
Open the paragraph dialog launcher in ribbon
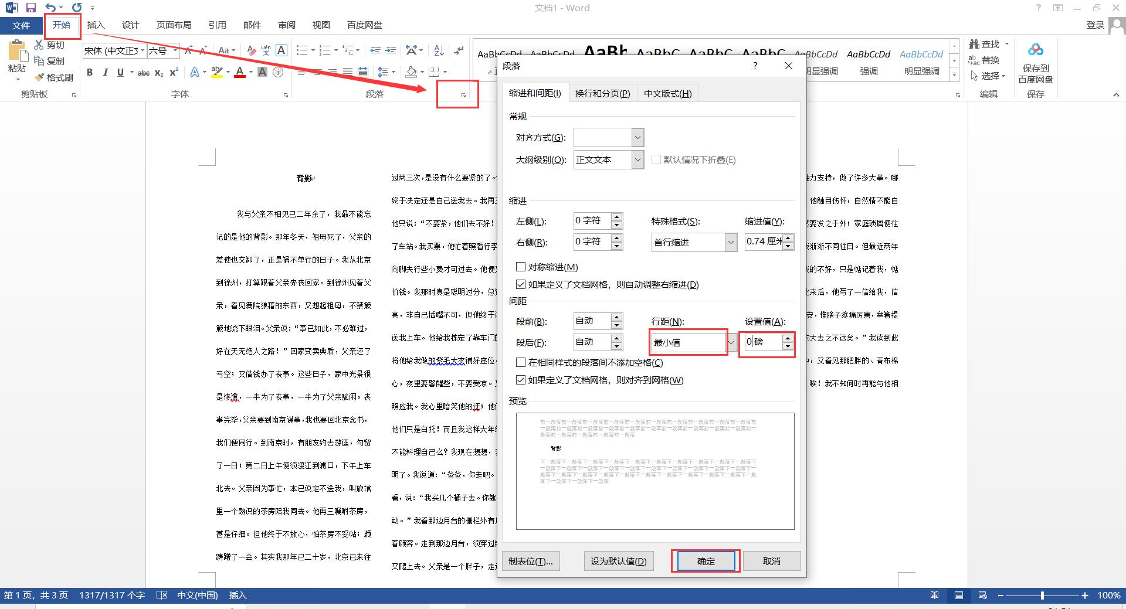(x=463, y=95)
